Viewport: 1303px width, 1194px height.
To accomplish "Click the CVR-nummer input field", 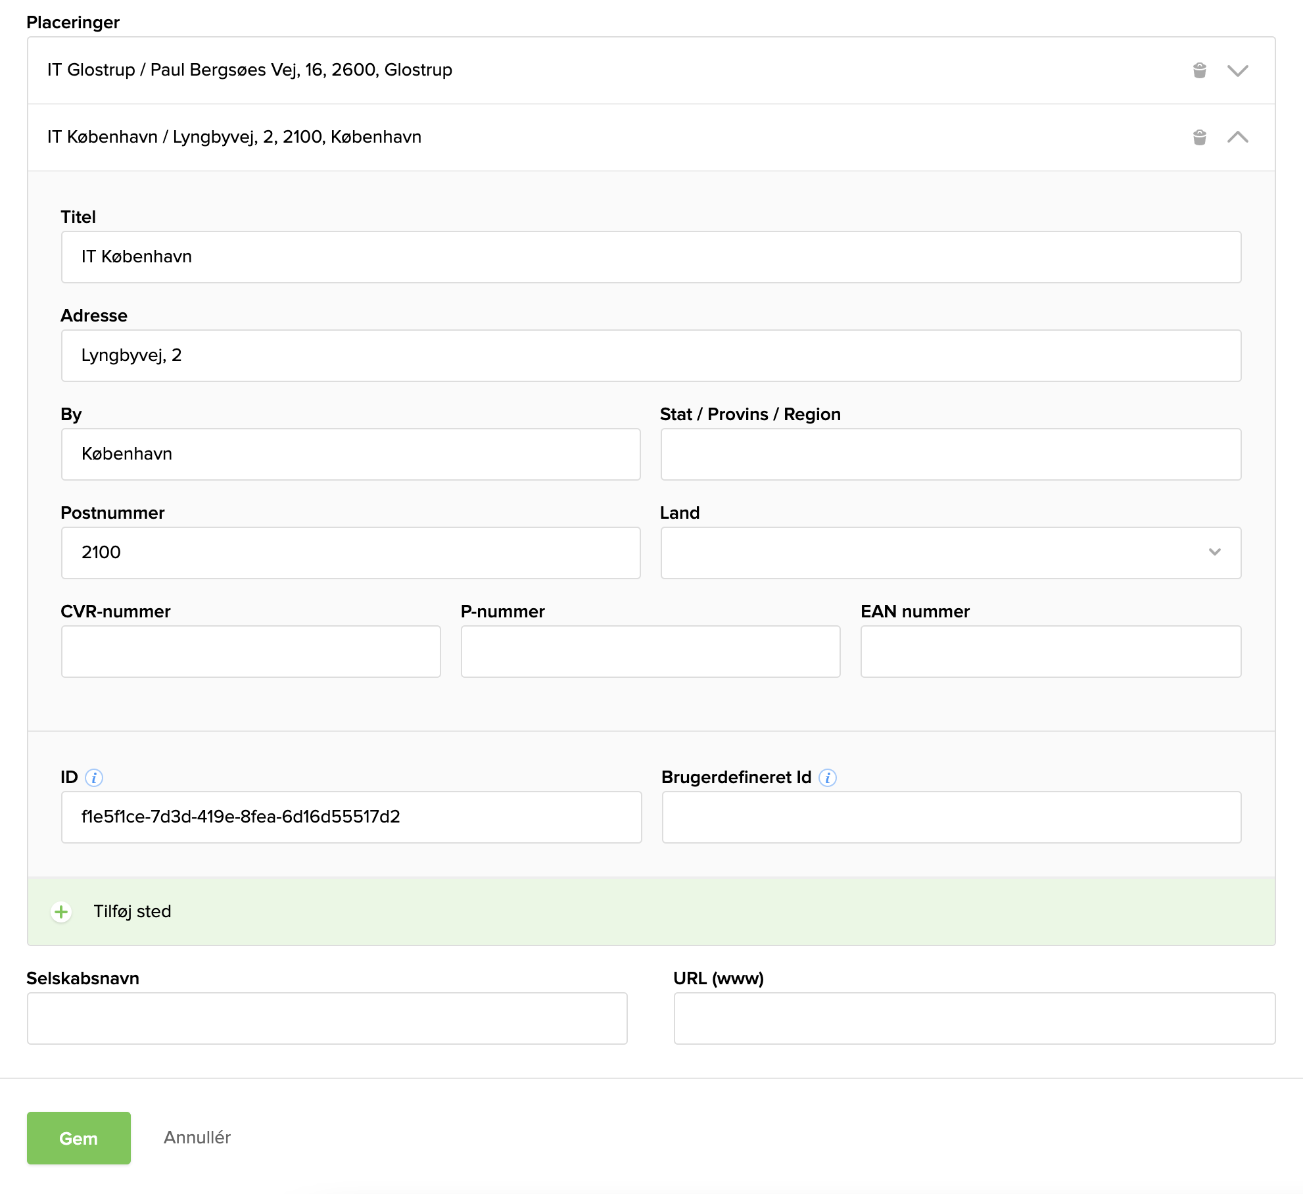I will tap(250, 652).
